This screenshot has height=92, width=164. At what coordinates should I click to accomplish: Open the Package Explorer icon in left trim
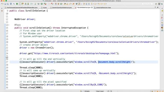(x=2, y=11)
